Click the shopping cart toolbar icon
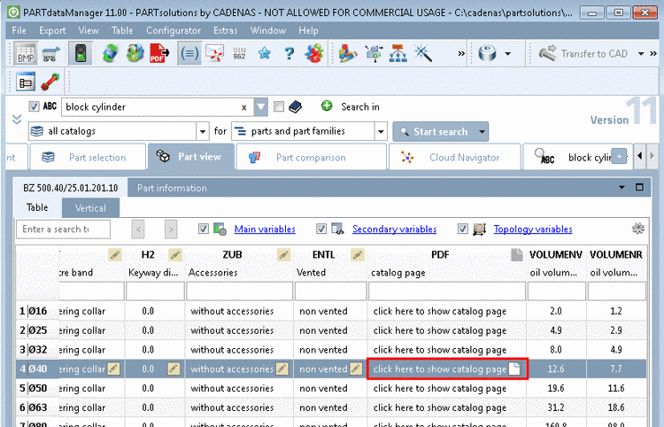 pos(50,54)
